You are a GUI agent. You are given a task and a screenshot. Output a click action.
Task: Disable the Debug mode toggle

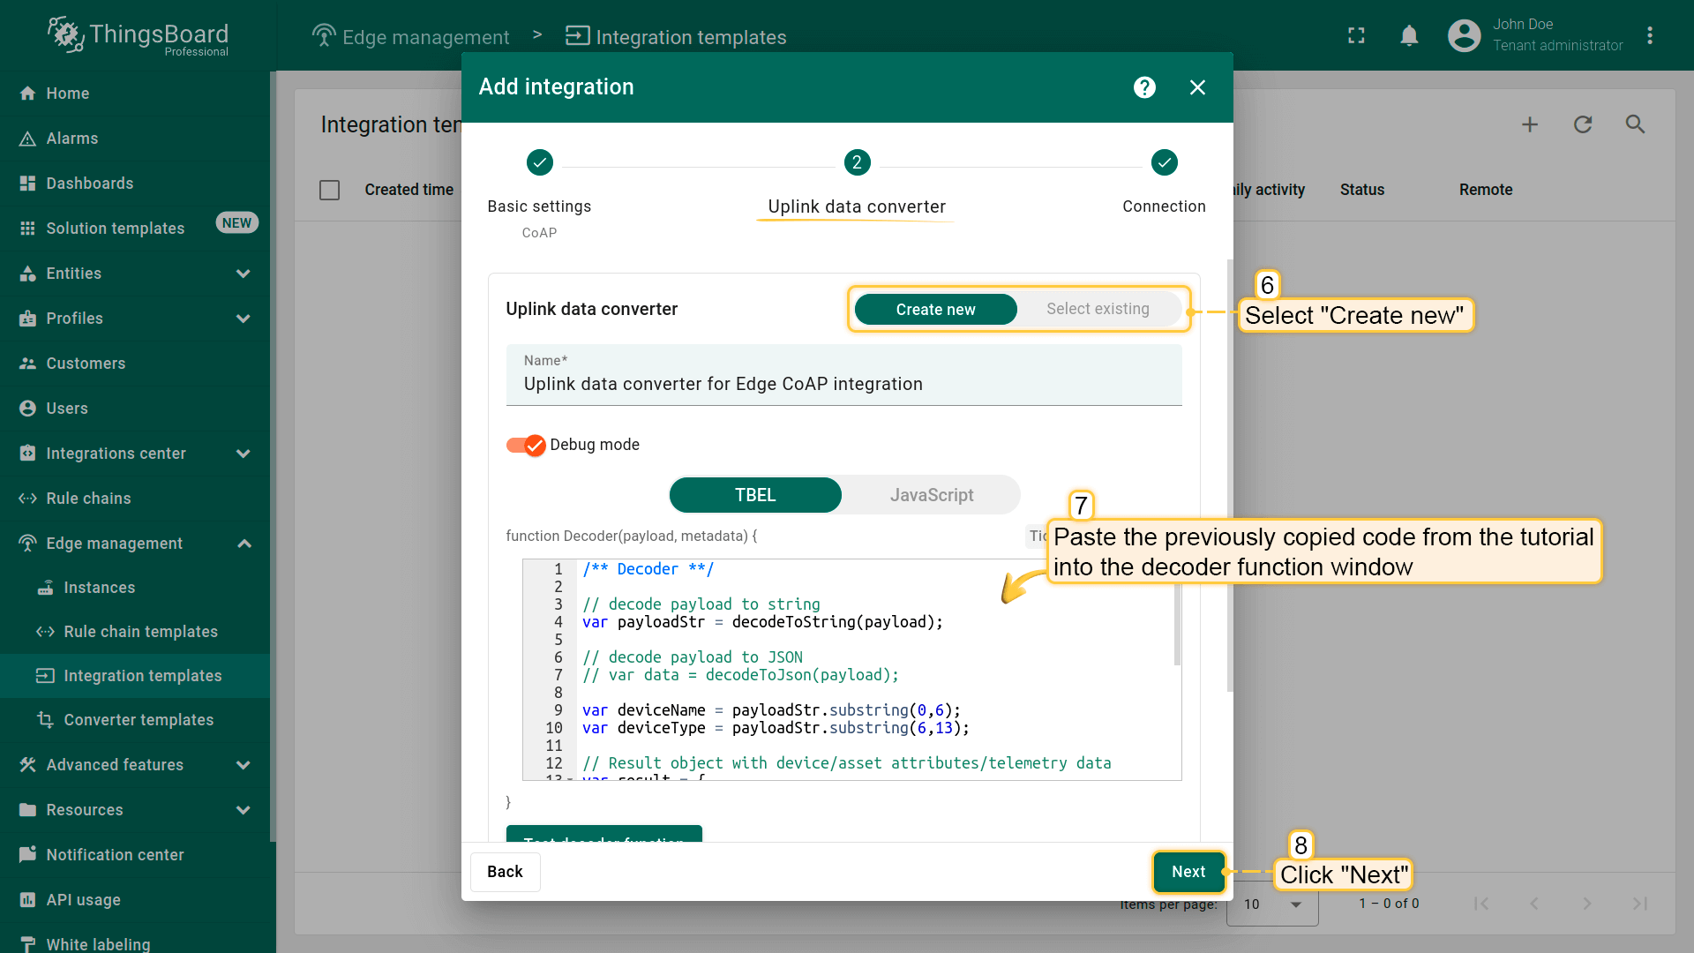click(x=527, y=445)
